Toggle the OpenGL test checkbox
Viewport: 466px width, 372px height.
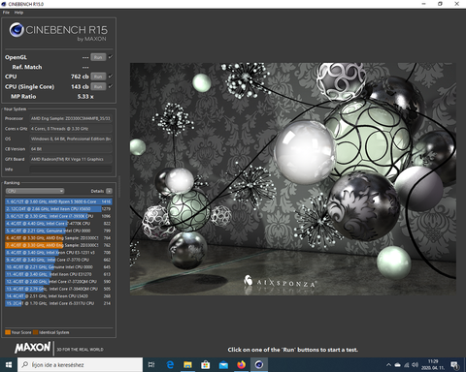[111, 57]
